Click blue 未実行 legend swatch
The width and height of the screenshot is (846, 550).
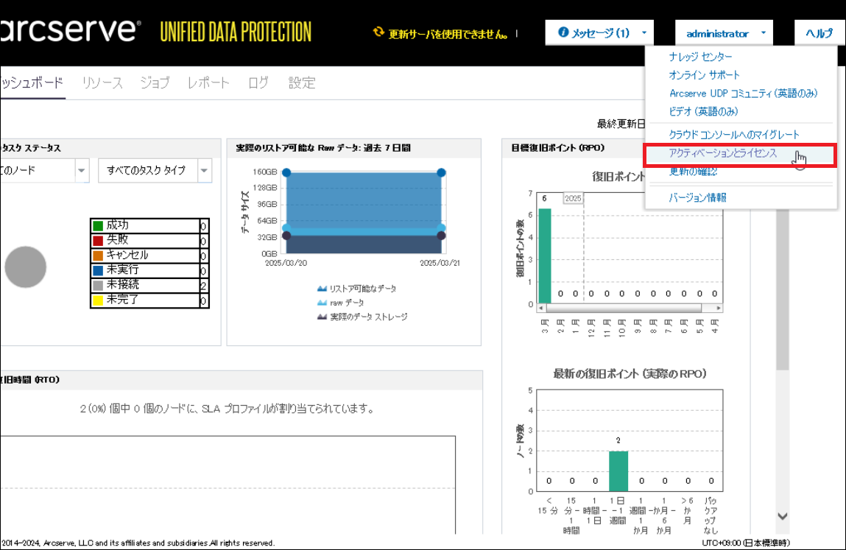point(98,270)
